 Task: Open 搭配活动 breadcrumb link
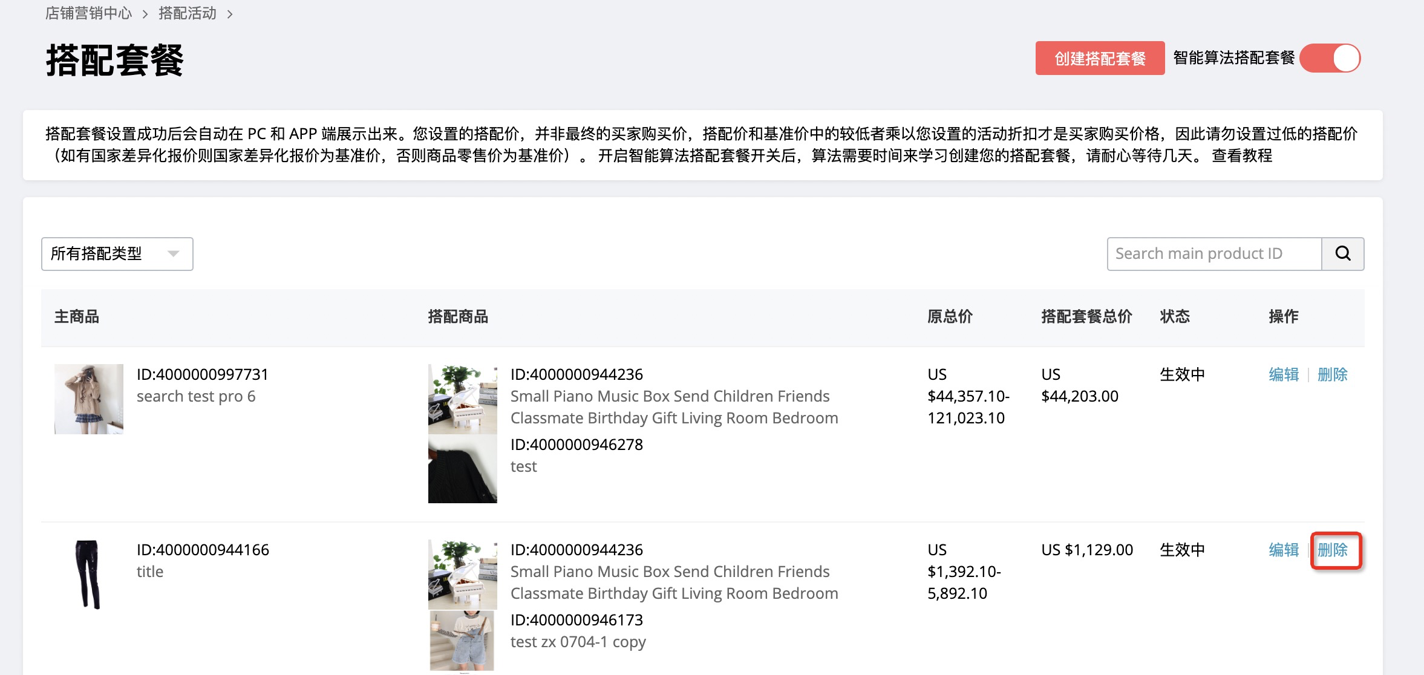click(188, 13)
